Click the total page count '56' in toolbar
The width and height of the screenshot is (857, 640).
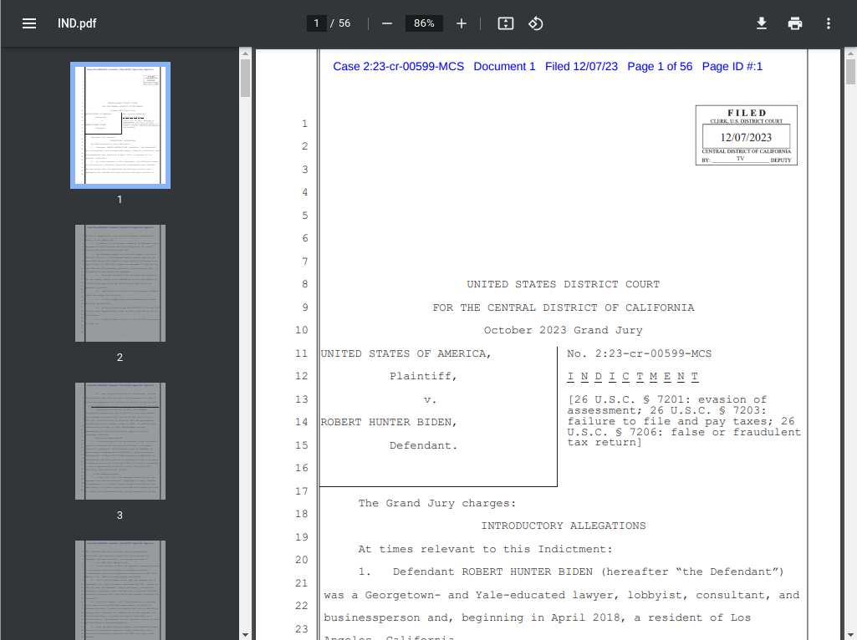[x=344, y=23]
